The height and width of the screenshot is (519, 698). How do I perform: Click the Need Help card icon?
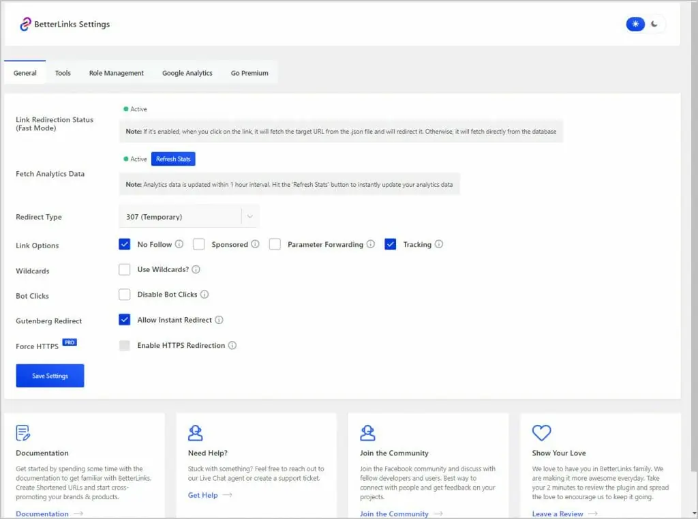195,432
